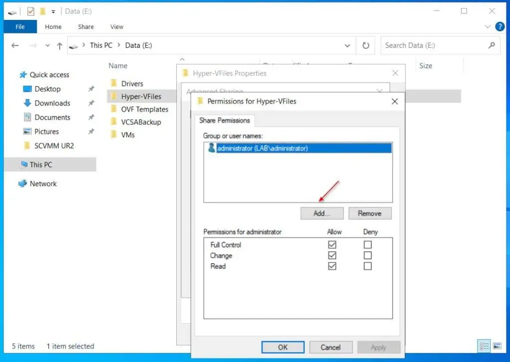Image resolution: width=510 pixels, height=362 pixels.
Task: Click the Search Data (E:) field
Action: 440,45
